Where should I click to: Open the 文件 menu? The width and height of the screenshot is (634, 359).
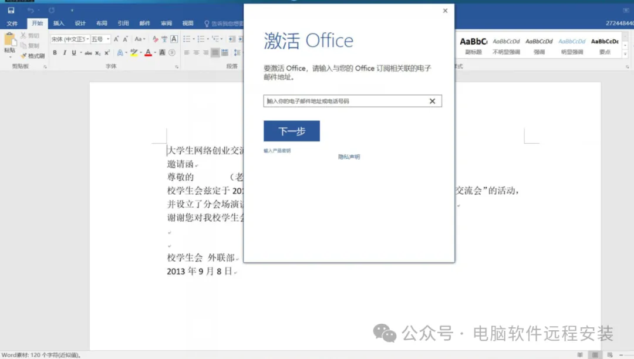click(12, 23)
